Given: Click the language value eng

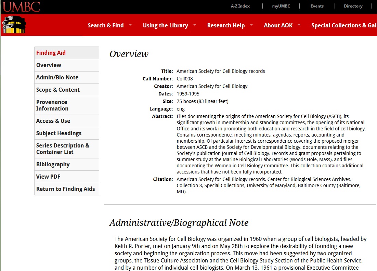Looking at the screenshot, I should tap(181, 109).
